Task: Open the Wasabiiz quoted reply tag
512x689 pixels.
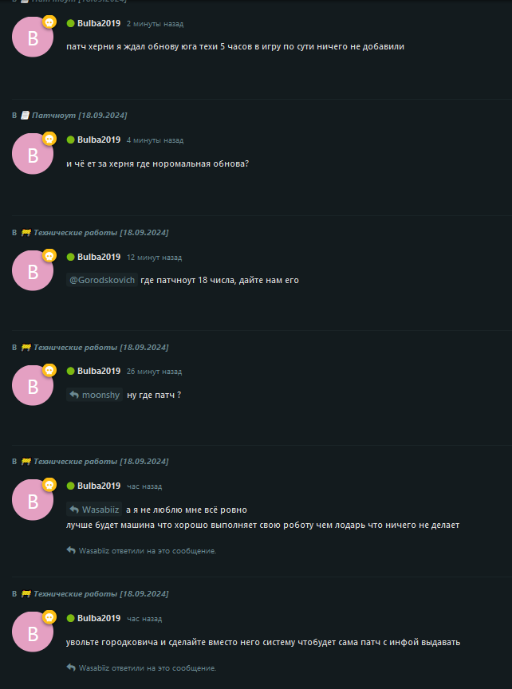Action: (x=94, y=510)
